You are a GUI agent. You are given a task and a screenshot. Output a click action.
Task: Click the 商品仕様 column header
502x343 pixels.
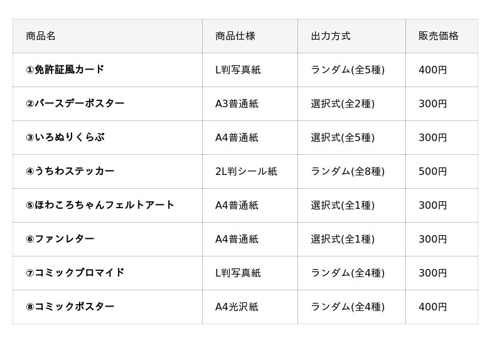(x=235, y=36)
